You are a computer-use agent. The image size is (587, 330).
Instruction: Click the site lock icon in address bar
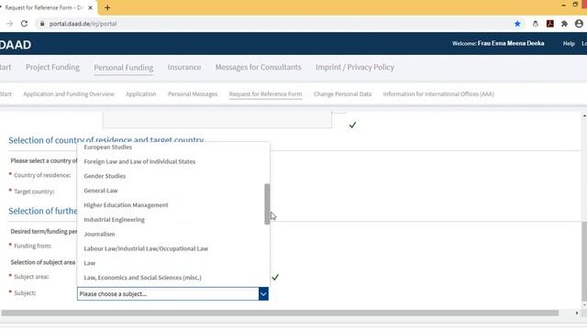click(x=42, y=24)
